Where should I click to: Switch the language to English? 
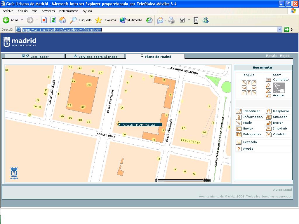[285, 56]
